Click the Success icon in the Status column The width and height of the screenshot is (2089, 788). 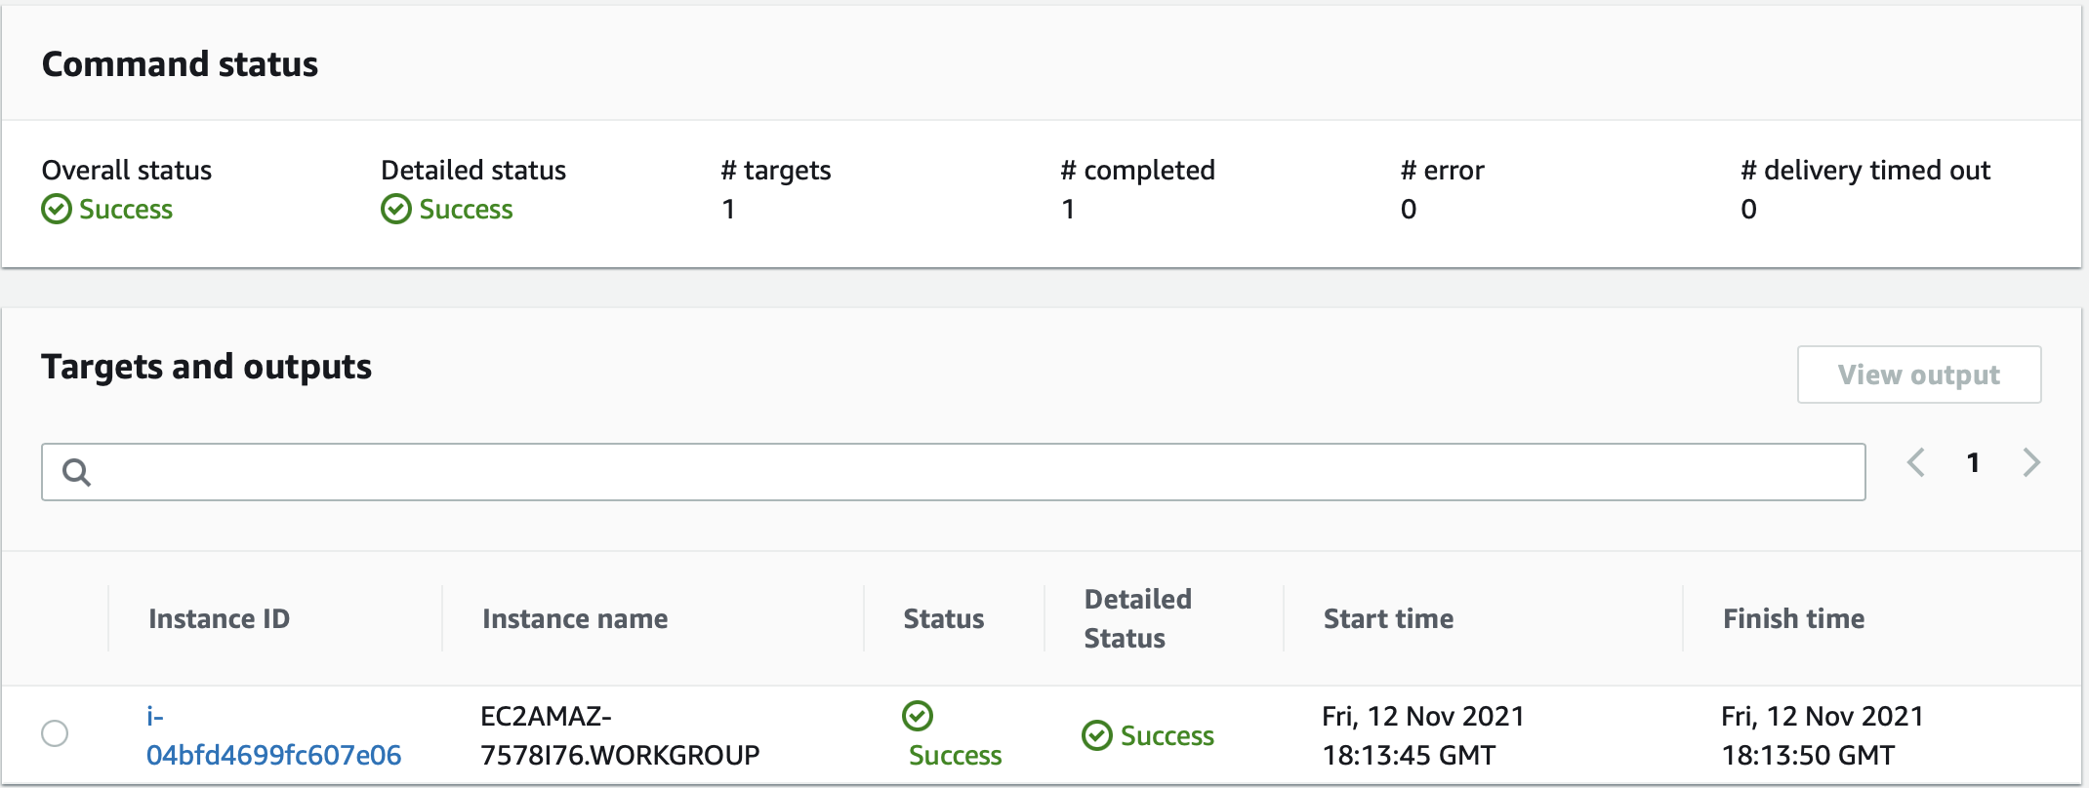(916, 717)
